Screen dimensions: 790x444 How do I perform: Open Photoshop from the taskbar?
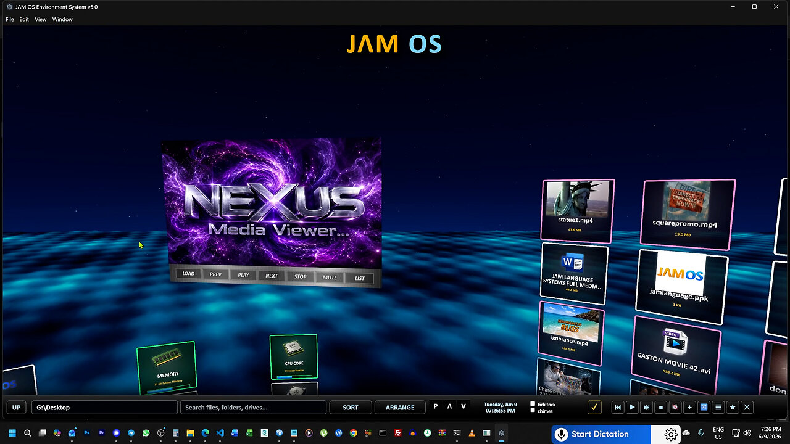click(87, 434)
